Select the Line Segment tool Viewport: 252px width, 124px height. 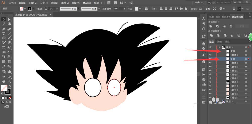tap(9, 34)
